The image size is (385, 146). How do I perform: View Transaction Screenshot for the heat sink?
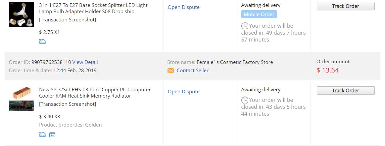tap(68, 104)
